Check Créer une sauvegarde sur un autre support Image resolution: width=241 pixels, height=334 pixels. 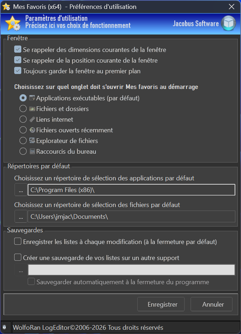(18, 258)
